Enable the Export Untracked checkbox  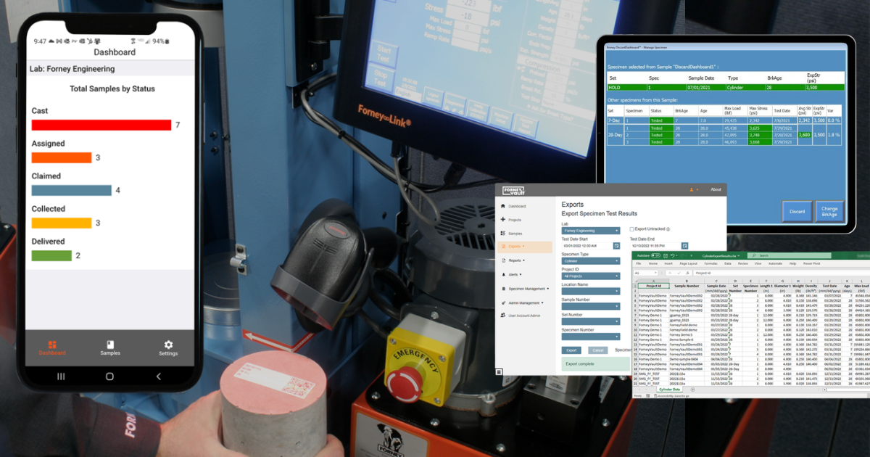click(631, 230)
